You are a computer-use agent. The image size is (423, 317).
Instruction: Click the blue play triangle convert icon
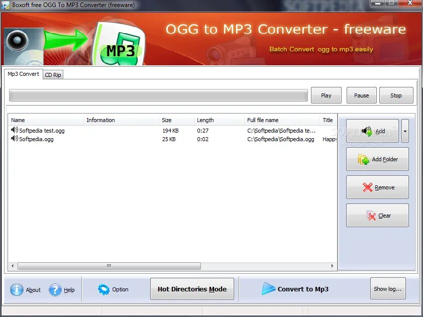click(268, 289)
